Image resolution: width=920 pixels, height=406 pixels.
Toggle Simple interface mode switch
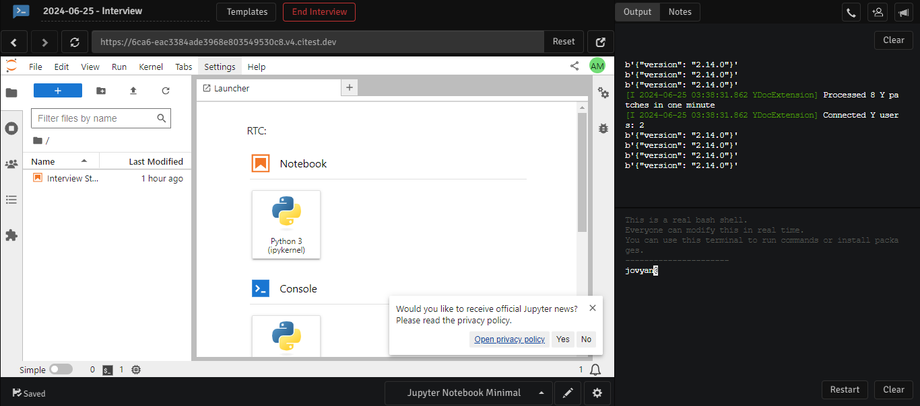61,370
